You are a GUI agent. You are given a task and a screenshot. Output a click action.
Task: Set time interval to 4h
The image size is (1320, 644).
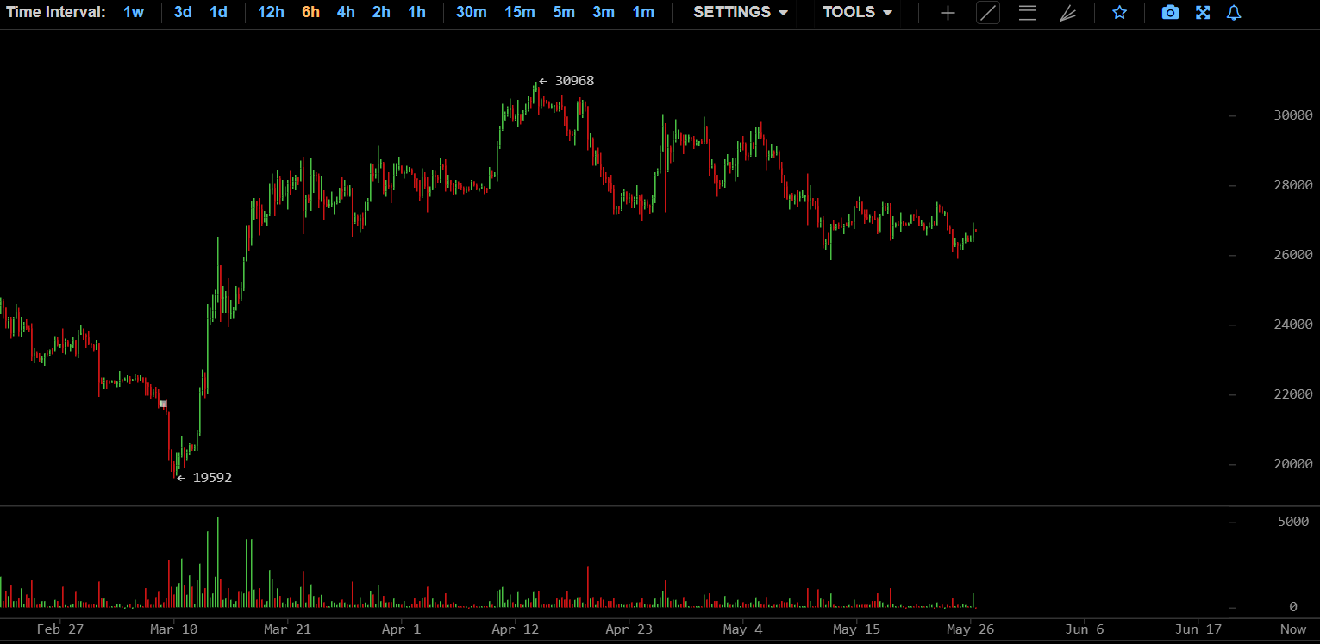[x=346, y=12]
